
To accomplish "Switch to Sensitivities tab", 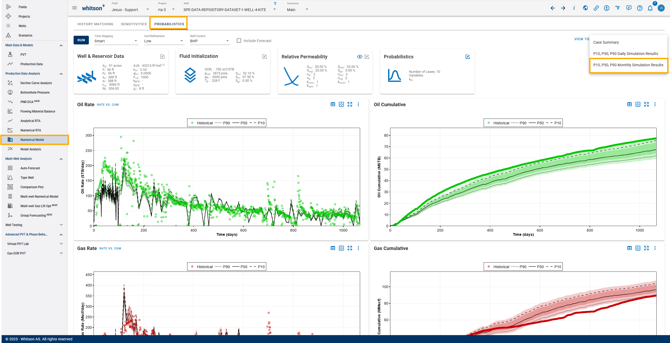I will (134, 24).
